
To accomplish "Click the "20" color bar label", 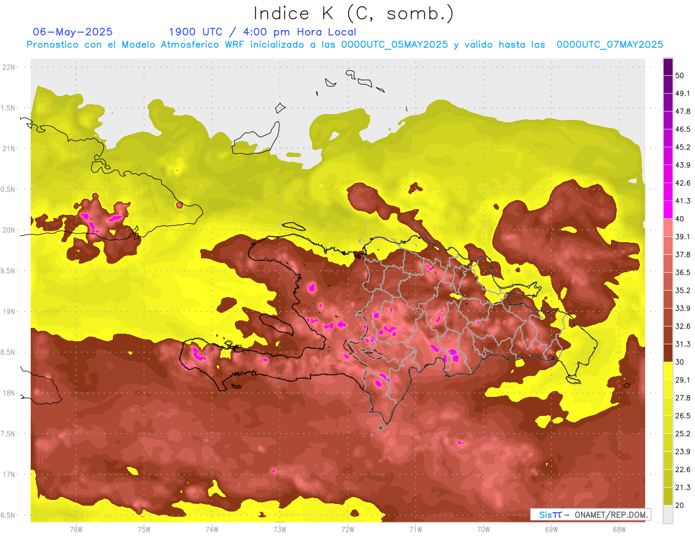I will (x=680, y=505).
